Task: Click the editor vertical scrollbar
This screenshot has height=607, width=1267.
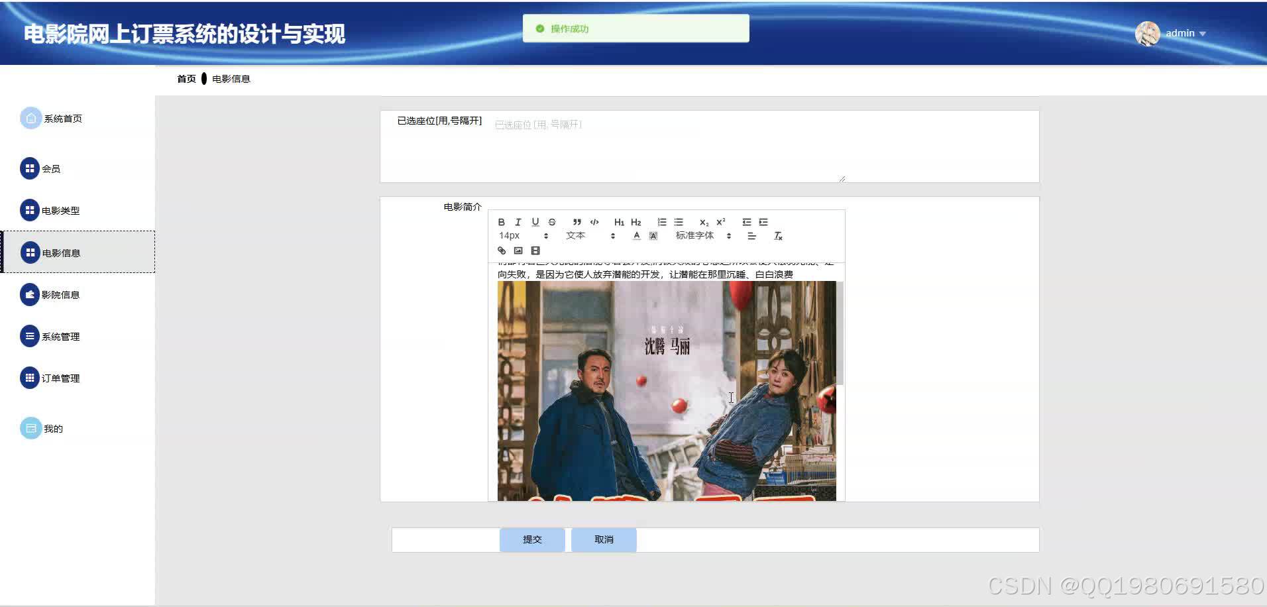Action: 840,333
